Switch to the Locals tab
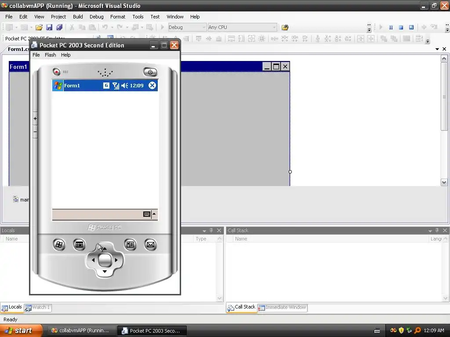This screenshot has height=337, width=450. coord(12,307)
